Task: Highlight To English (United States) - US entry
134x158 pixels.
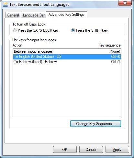Action: [67, 57]
